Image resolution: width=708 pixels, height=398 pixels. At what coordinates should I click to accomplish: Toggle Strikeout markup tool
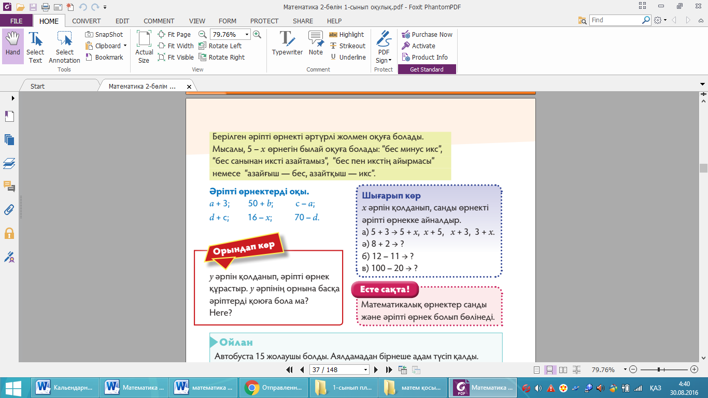(x=347, y=46)
